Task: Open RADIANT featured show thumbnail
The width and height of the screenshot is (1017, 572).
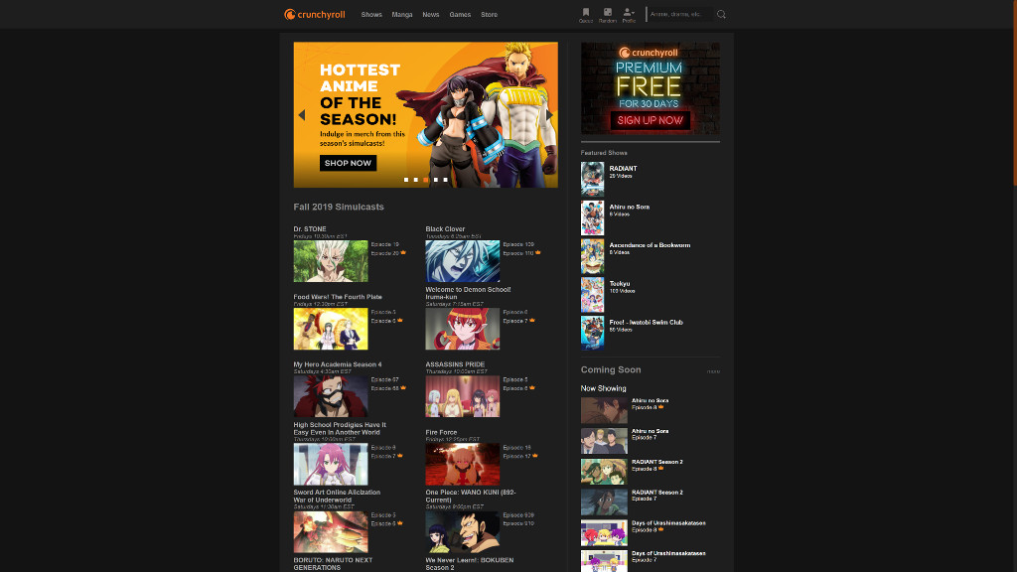Action: pyautogui.click(x=592, y=179)
